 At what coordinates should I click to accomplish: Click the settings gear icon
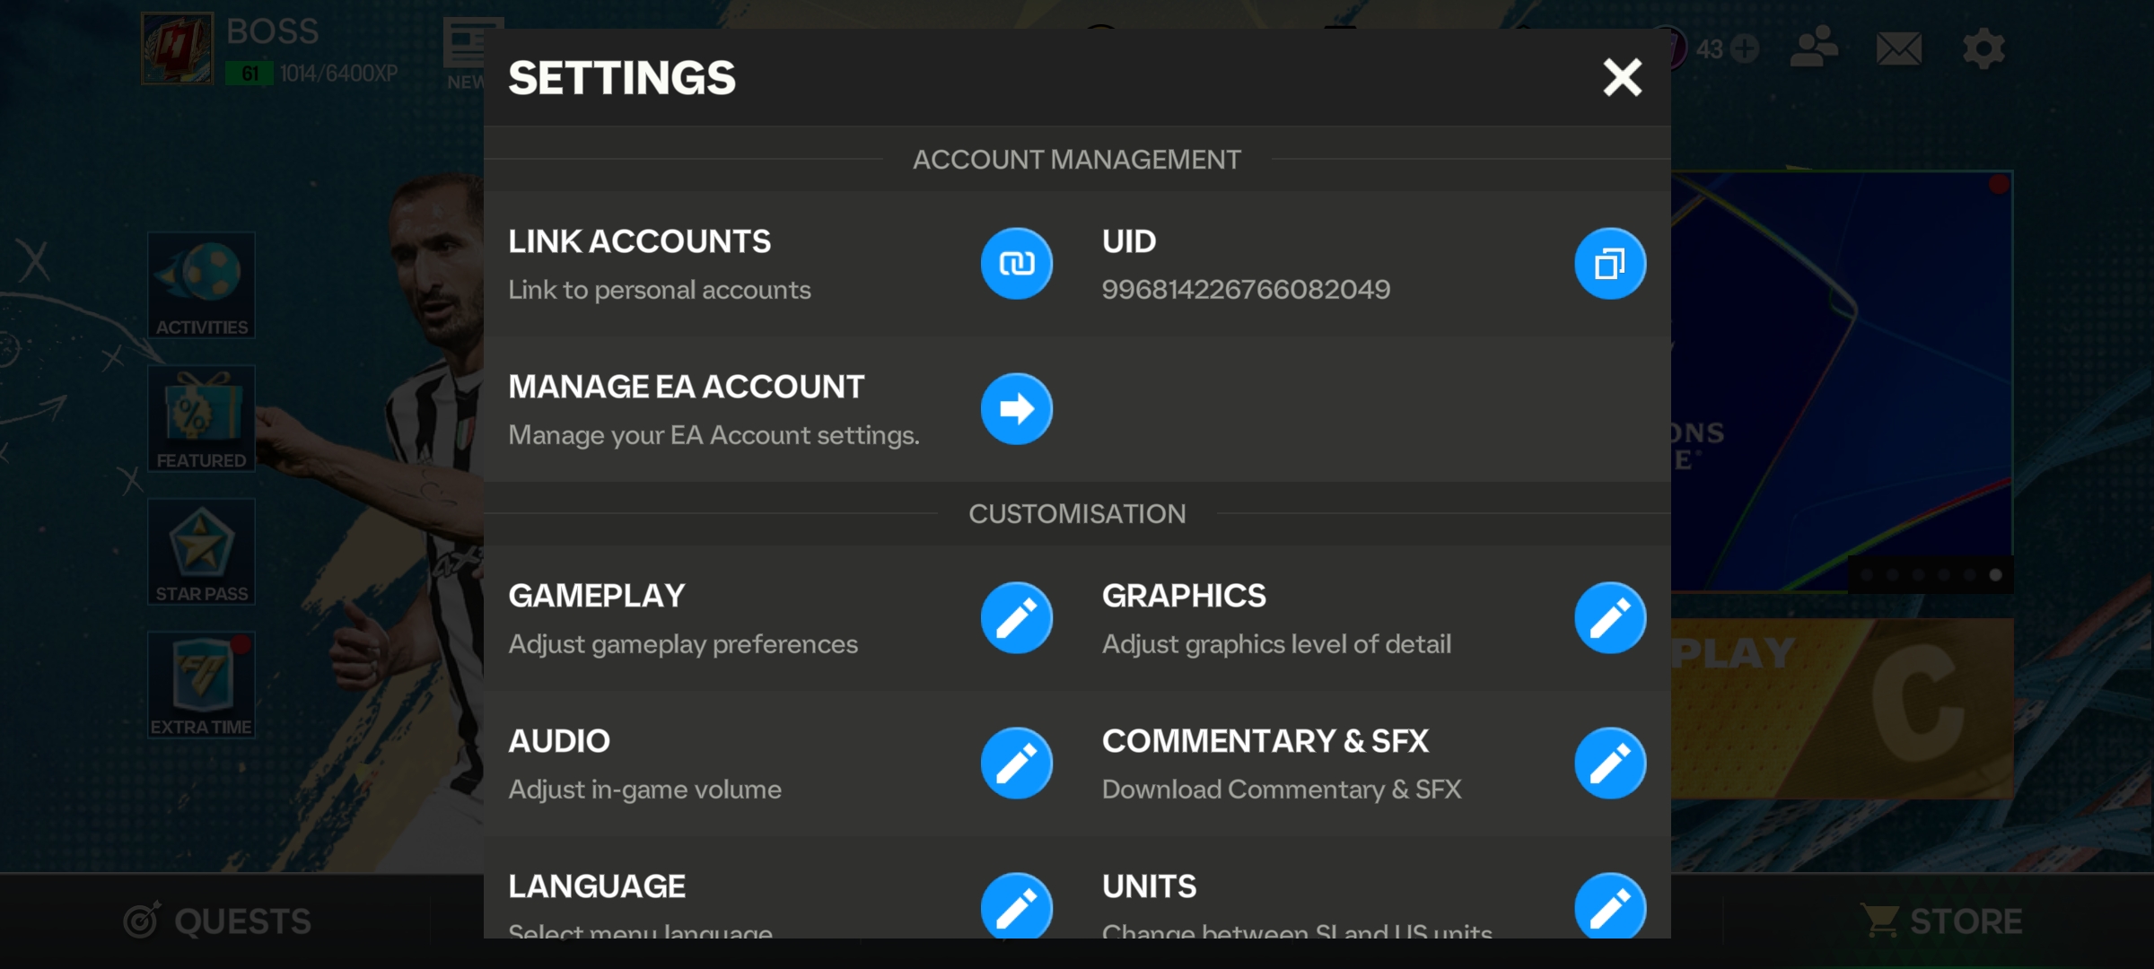(x=1983, y=48)
